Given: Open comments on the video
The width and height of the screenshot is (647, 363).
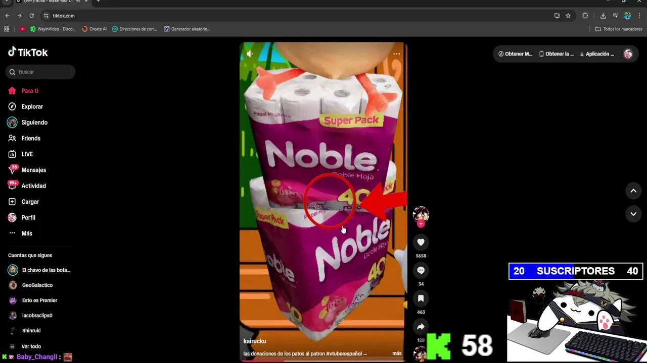Looking at the screenshot, I should [421, 270].
